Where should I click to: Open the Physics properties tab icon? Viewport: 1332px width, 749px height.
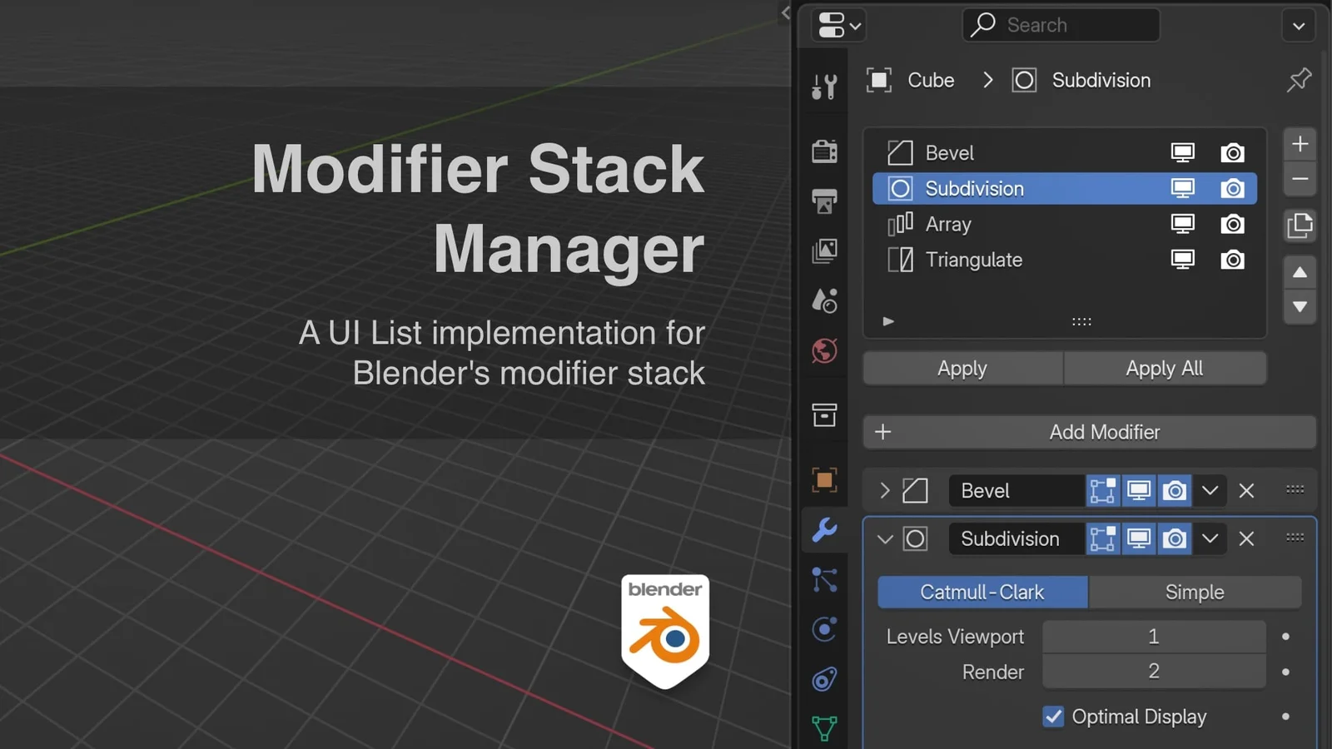(824, 629)
